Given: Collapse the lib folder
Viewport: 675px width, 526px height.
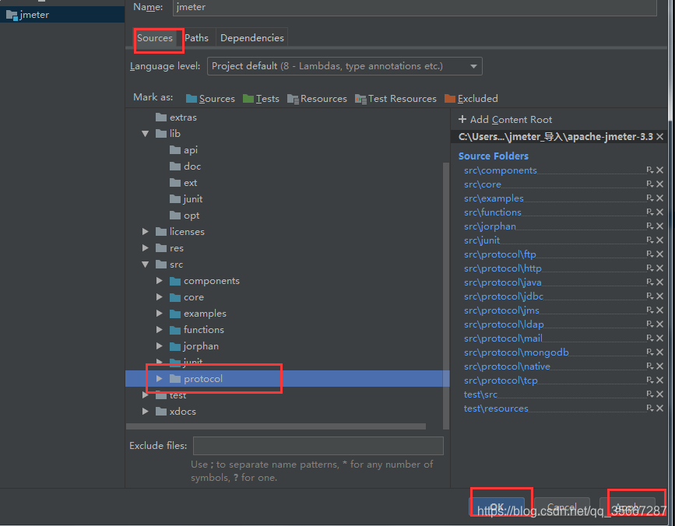Looking at the screenshot, I should point(146,134).
